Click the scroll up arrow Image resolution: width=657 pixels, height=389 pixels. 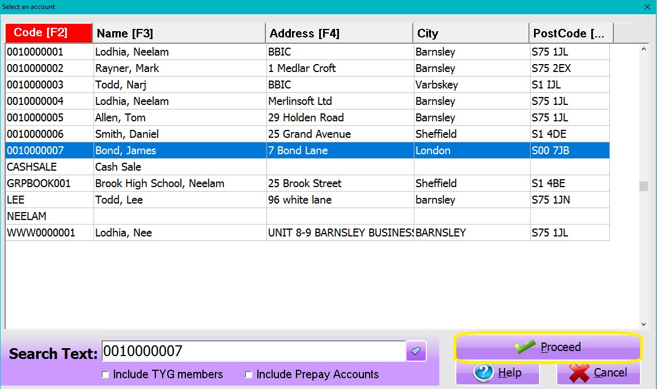pos(643,49)
